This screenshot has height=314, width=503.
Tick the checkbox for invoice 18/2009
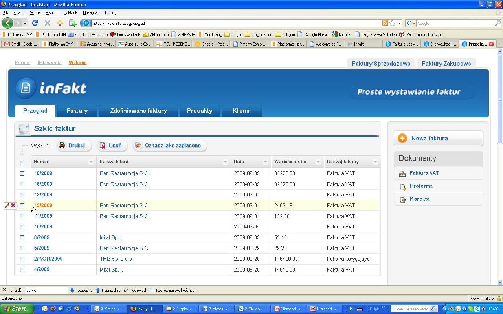tap(22, 173)
